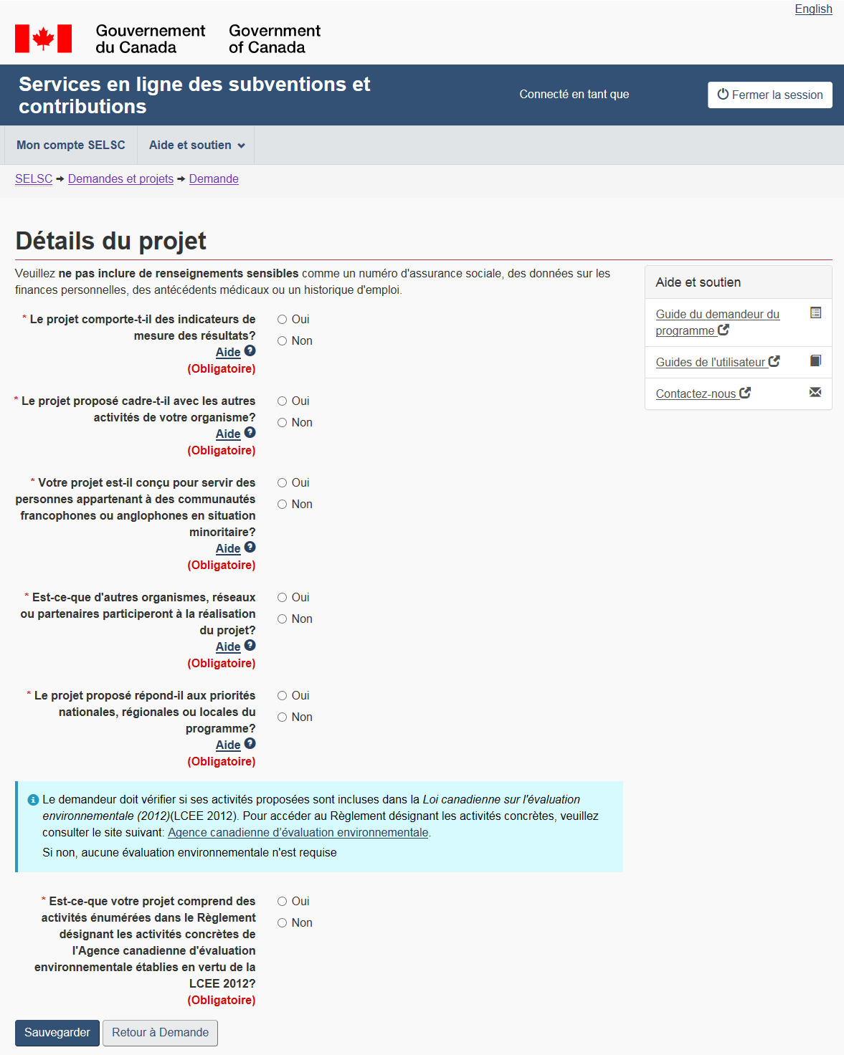Click the book icon beside Guides de l'utilisateur
The width and height of the screenshot is (844, 1055).
point(815,361)
